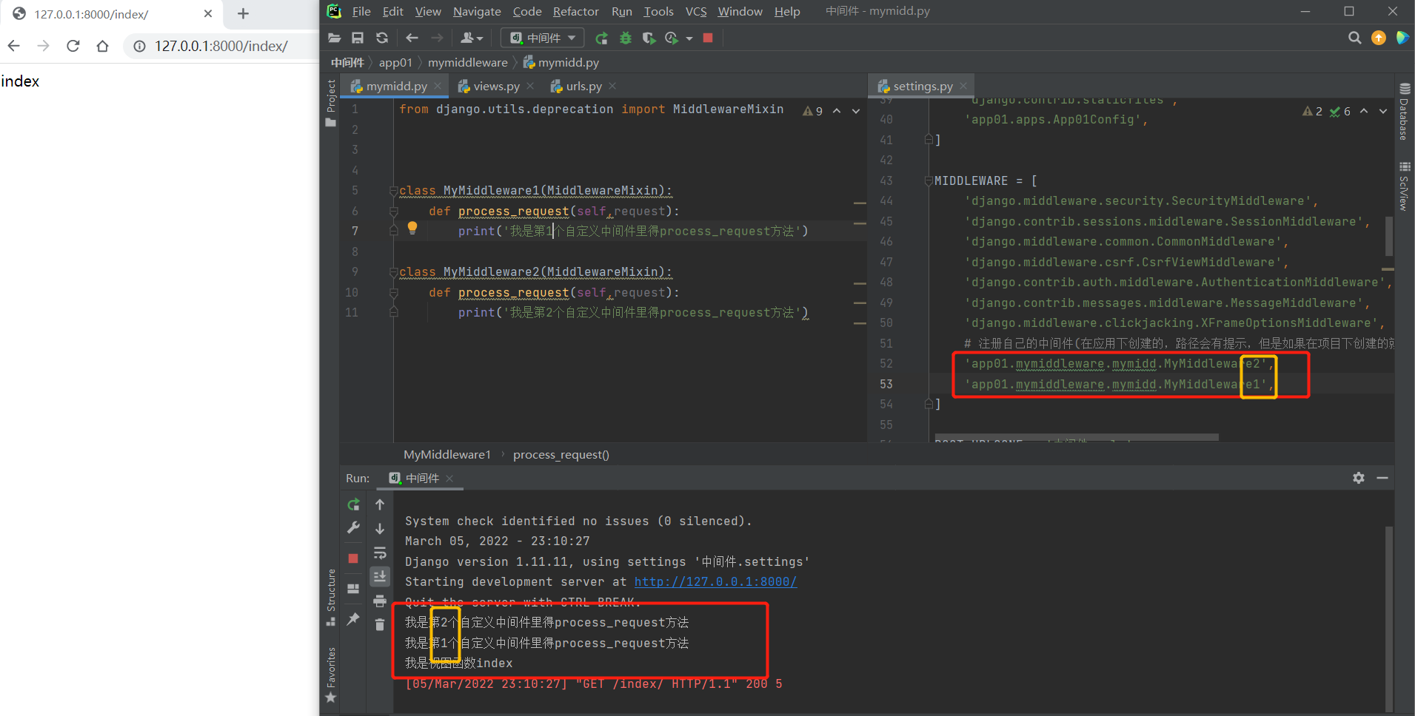Viewport: 1415px width, 716px height.
Task: Toggle the Pin Tab icon in Run panel
Action: point(353,618)
